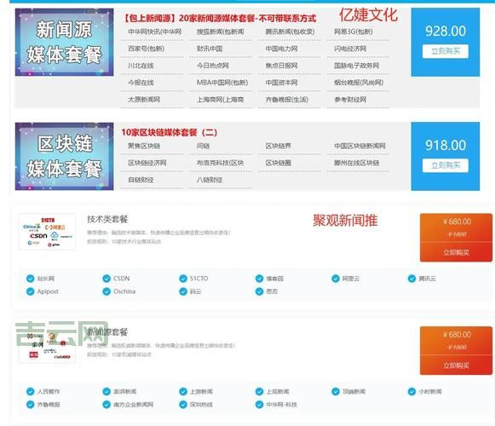Click the 问链 entry
Viewport: 495px width, 426px height.
click(204, 147)
